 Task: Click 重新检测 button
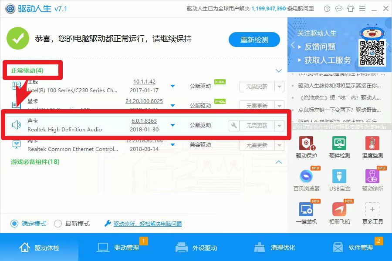pos(254,40)
